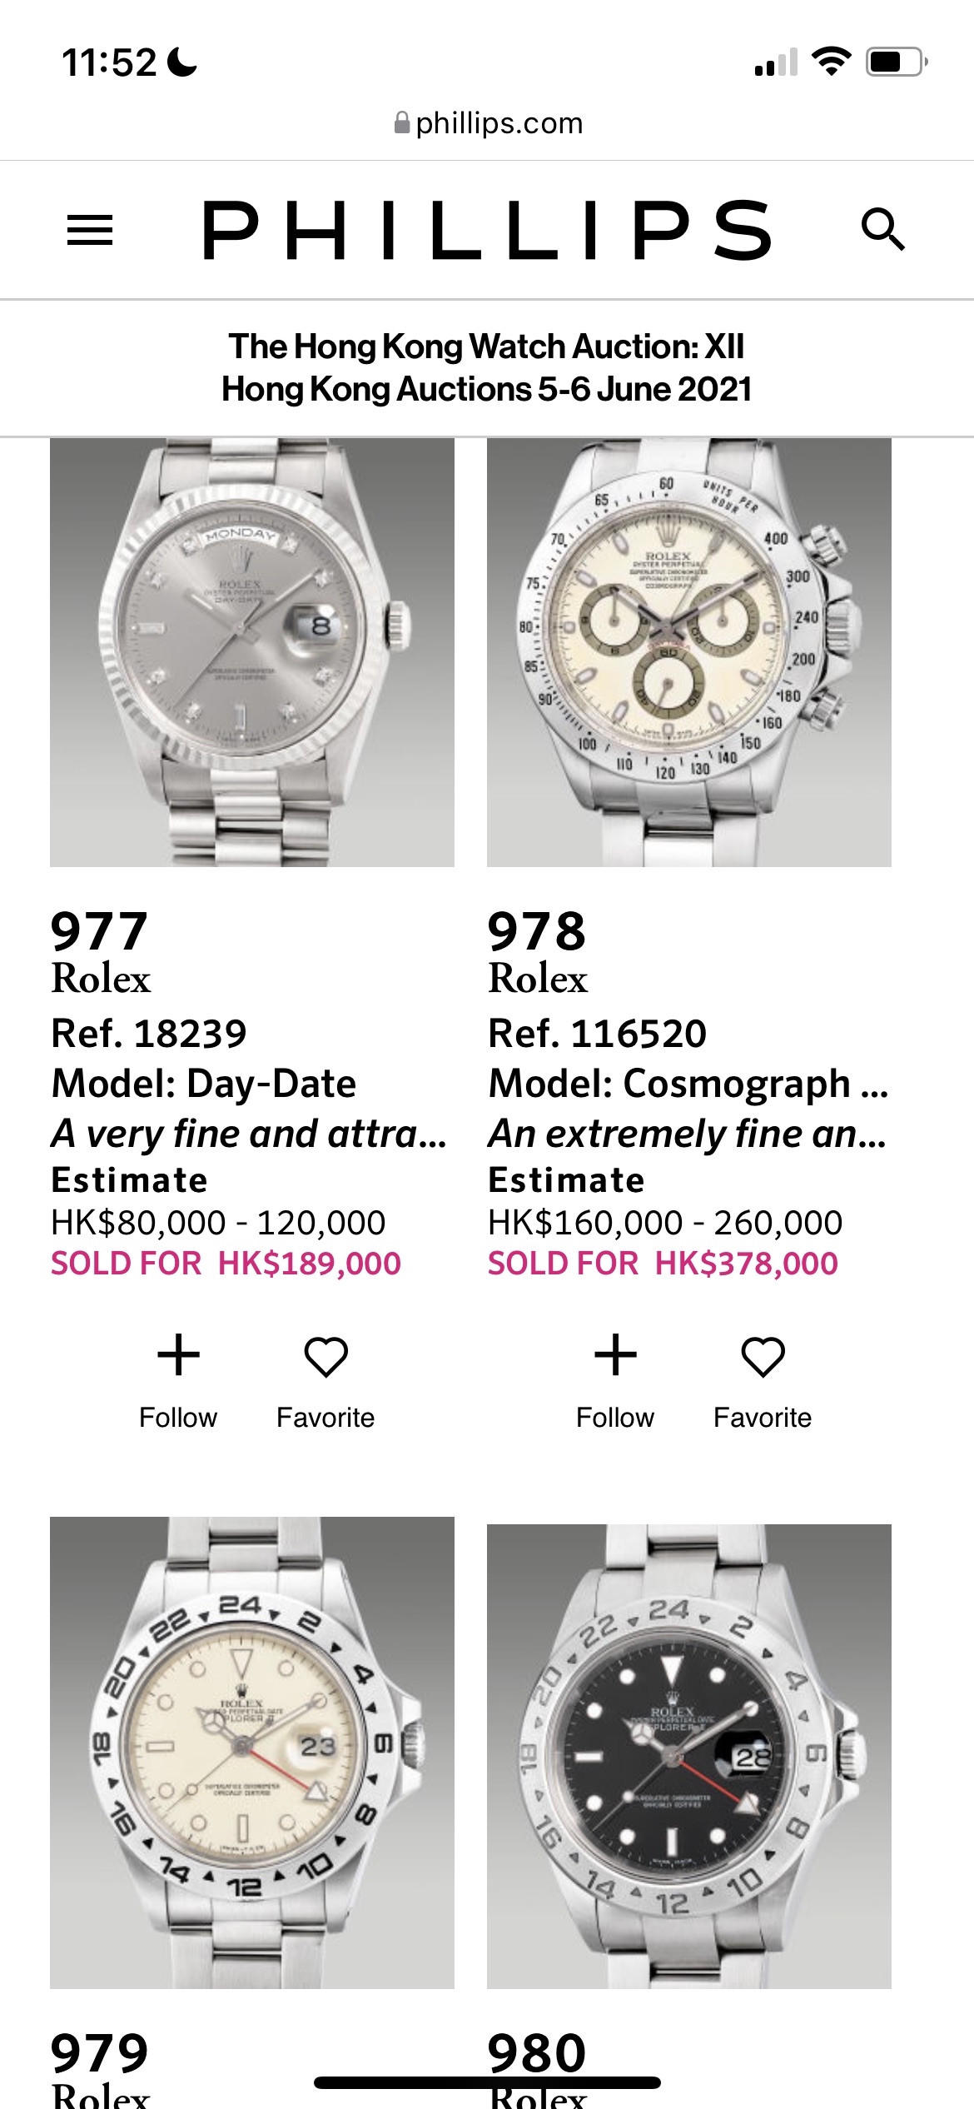Open lot 978 Ref. 116520 link
This screenshot has width=974, height=2109.
pyautogui.click(x=598, y=1034)
